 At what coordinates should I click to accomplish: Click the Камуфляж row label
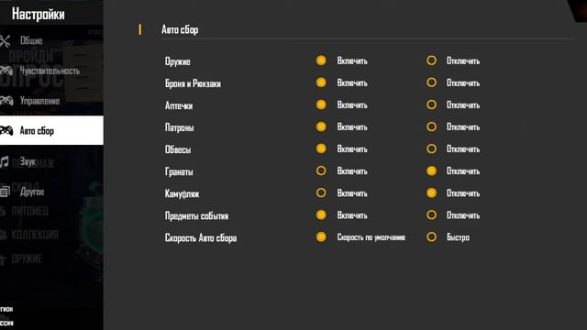(x=182, y=193)
